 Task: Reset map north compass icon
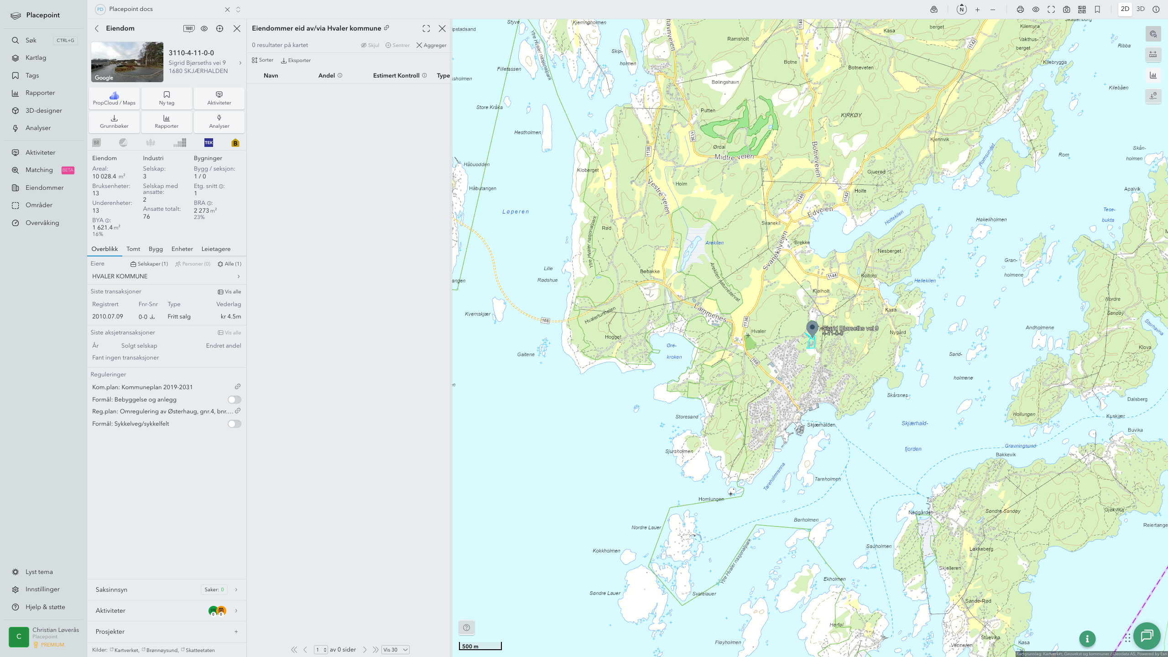pos(961,9)
